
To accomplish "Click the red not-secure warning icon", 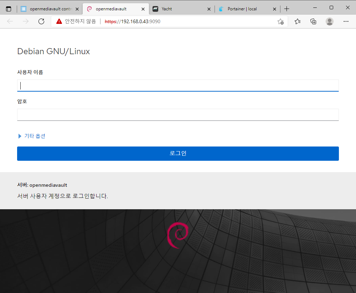I will click(59, 21).
